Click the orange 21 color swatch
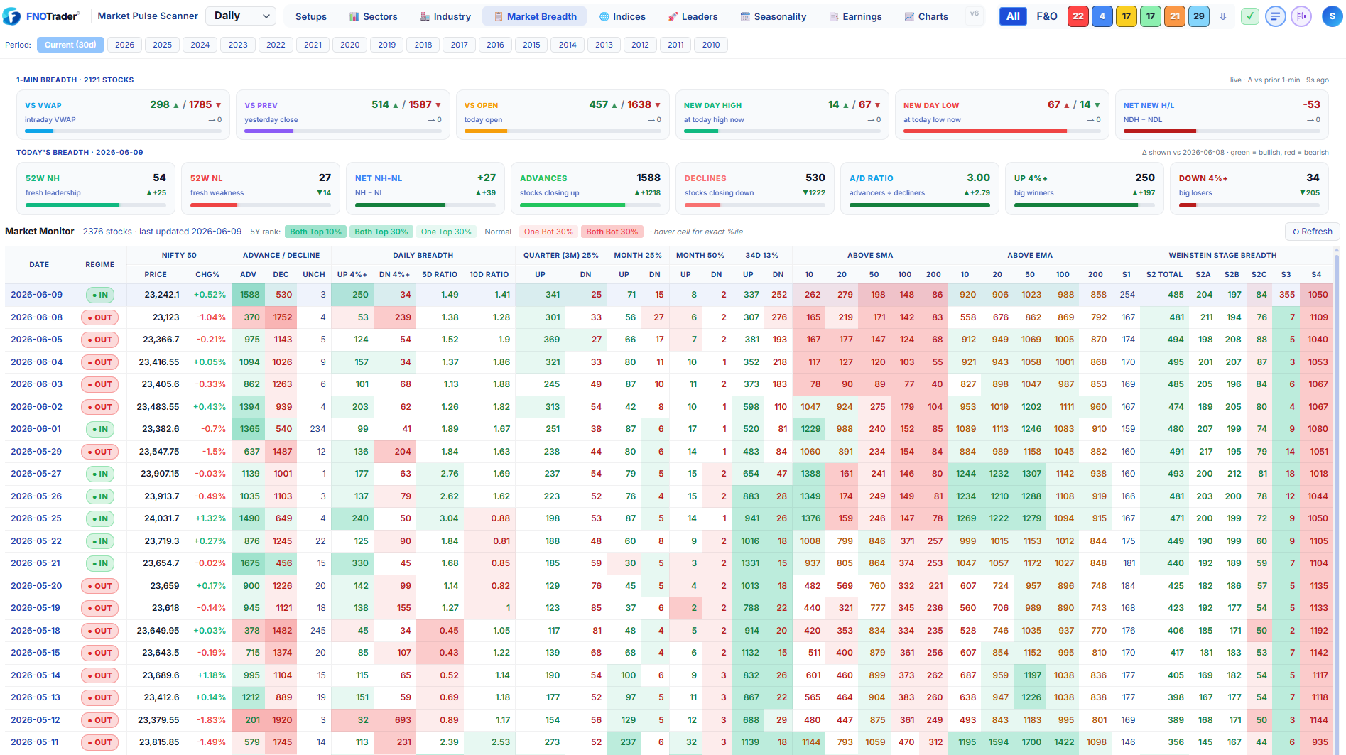This screenshot has width=1346, height=755. click(1175, 16)
